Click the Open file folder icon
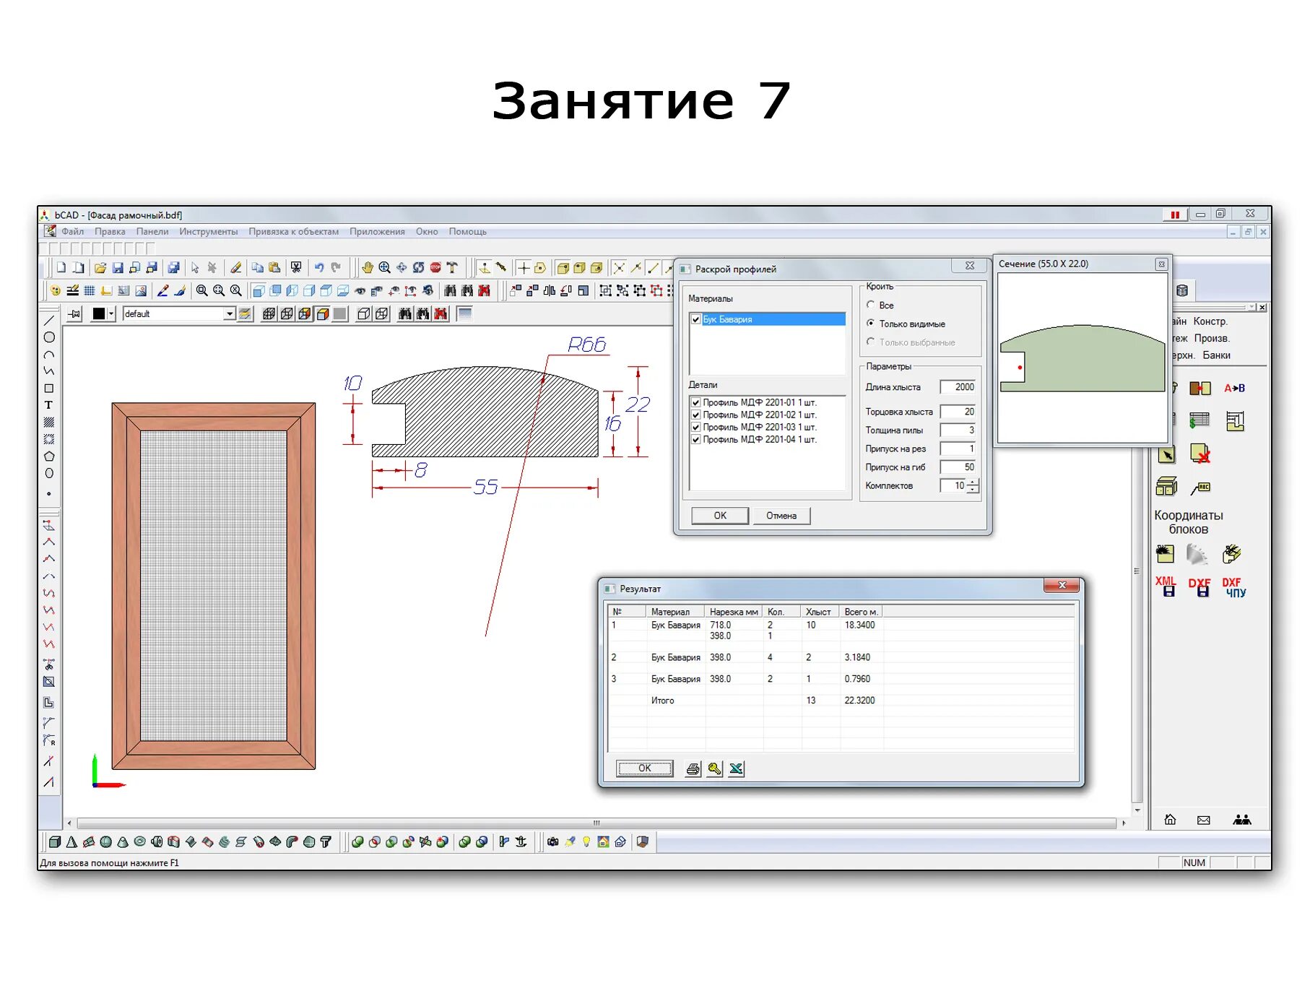 (x=100, y=268)
